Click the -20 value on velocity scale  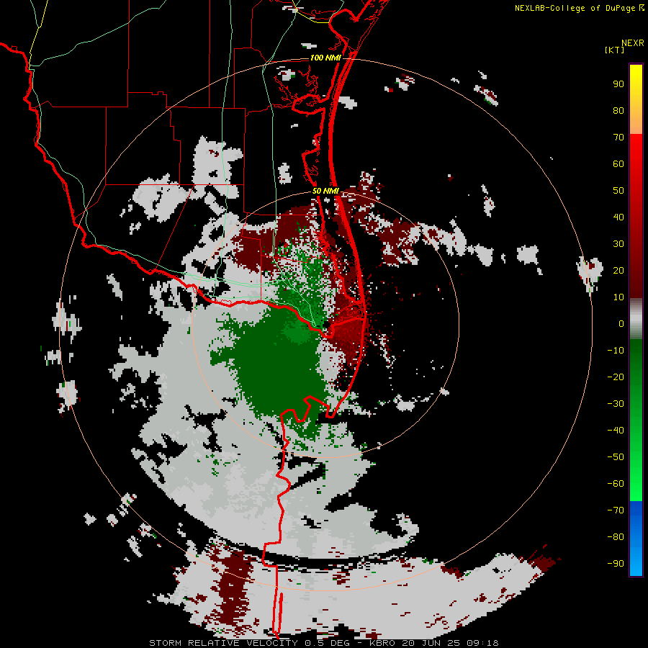(616, 377)
